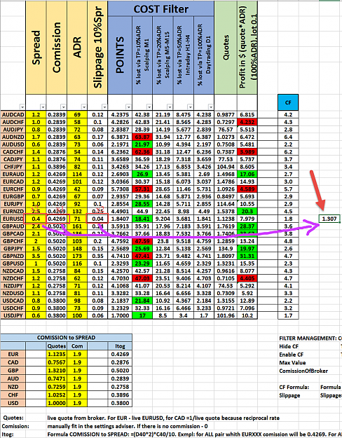Image resolution: width=342 pixels, height=438 pixels.
Task: Click the Com header in the commission table
Action: (77, 346)
